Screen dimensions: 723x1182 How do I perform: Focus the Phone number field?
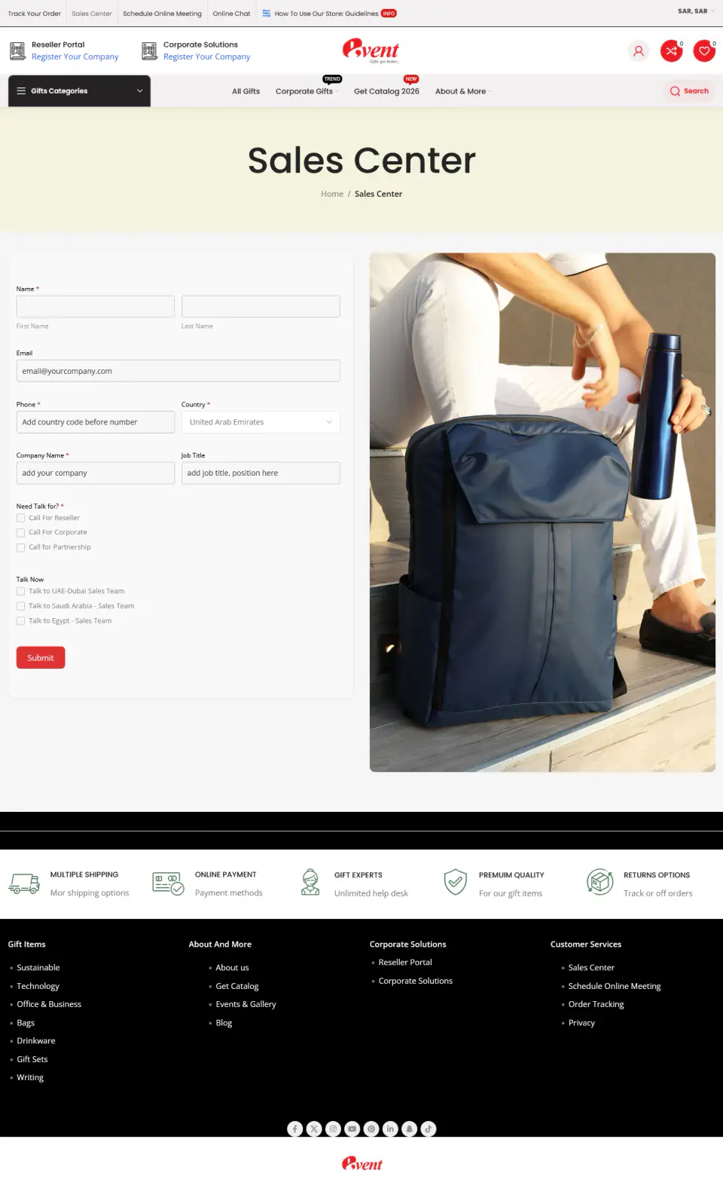[96, 422]
